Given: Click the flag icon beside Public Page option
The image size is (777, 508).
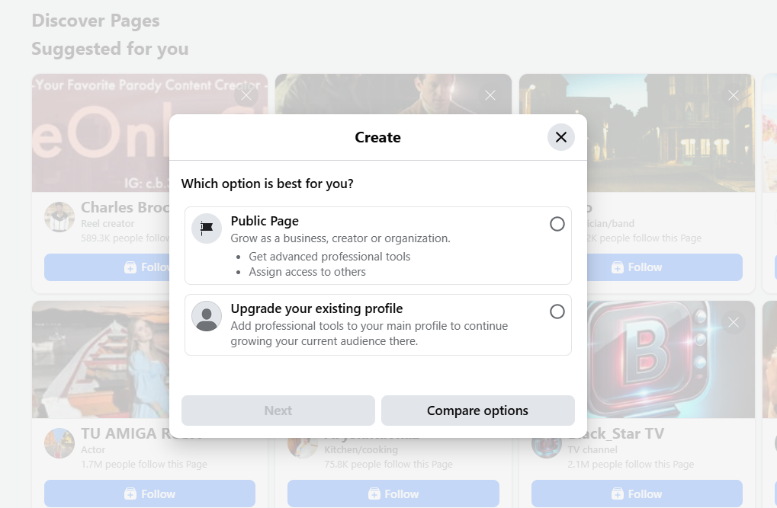Looking at the screenshot, I should pyautogui.click(x=206, y=228).
